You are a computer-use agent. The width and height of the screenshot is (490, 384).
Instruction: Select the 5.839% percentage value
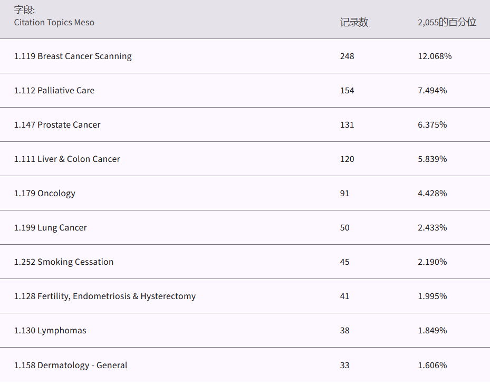point(433,159)
